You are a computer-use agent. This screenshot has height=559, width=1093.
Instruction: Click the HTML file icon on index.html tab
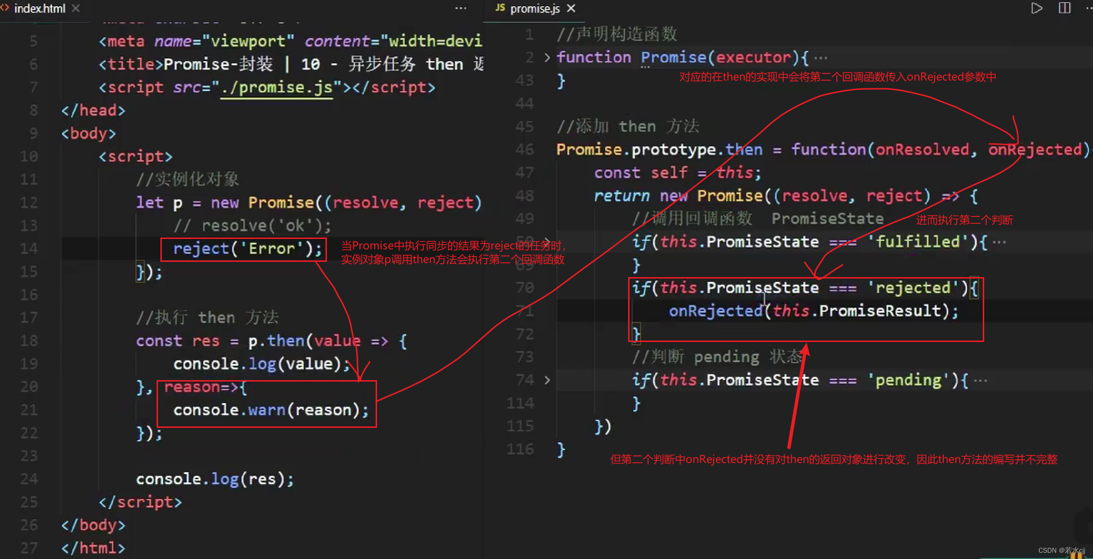tap(5, 8)
